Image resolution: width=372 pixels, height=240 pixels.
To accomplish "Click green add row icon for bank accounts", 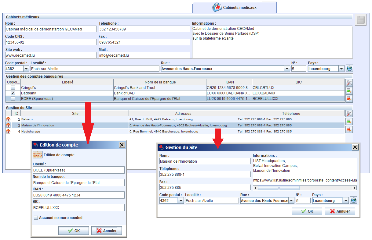I will click(349, 90).
